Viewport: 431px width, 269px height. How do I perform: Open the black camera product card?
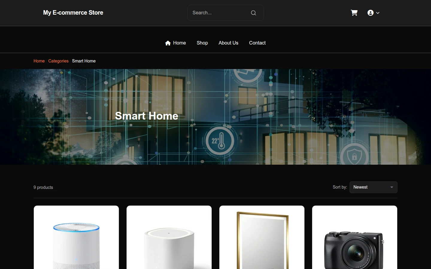click(355, 237)
